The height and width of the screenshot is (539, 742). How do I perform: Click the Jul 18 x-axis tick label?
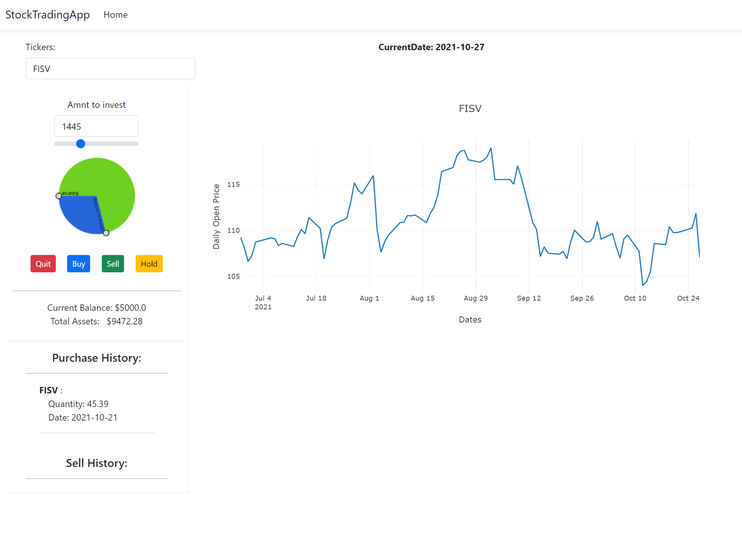click(316, 298)
